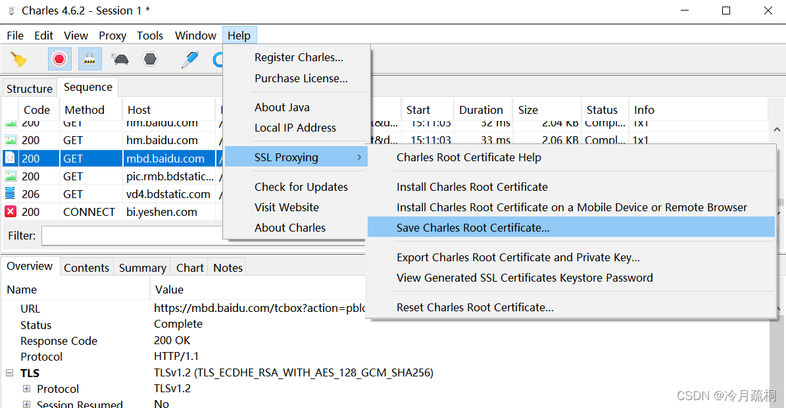Choose About Charles menu item
Image resolution: width=786 pixels, height=408 pixels.
click(290, 228)
